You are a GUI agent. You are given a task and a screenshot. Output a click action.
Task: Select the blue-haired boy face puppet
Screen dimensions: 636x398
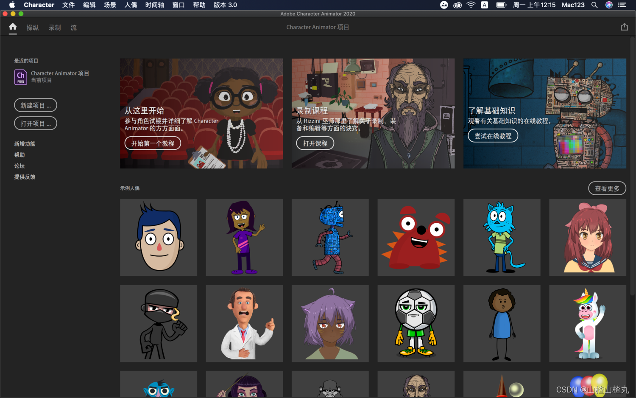[x=159, y=238]
